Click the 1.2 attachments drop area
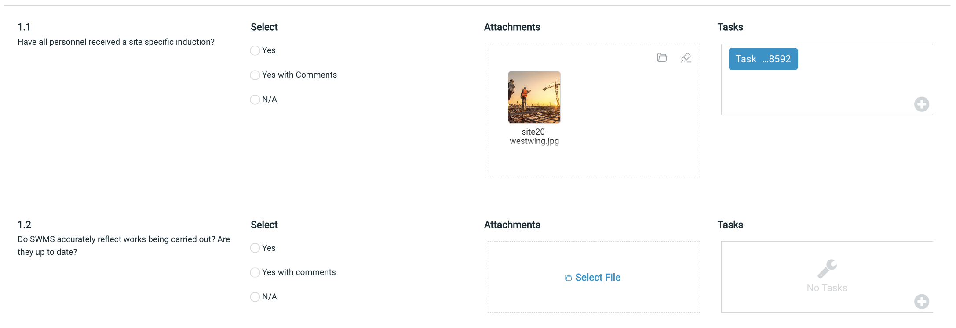This screenshot has width=956, height=328. tap(594, 277)
